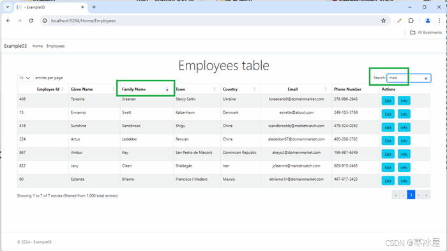Edit employee Eolanda Briamo
Image resolution: width=447 pixels, height=251 pixels.
pyautogui.click(x=388, y=181)
